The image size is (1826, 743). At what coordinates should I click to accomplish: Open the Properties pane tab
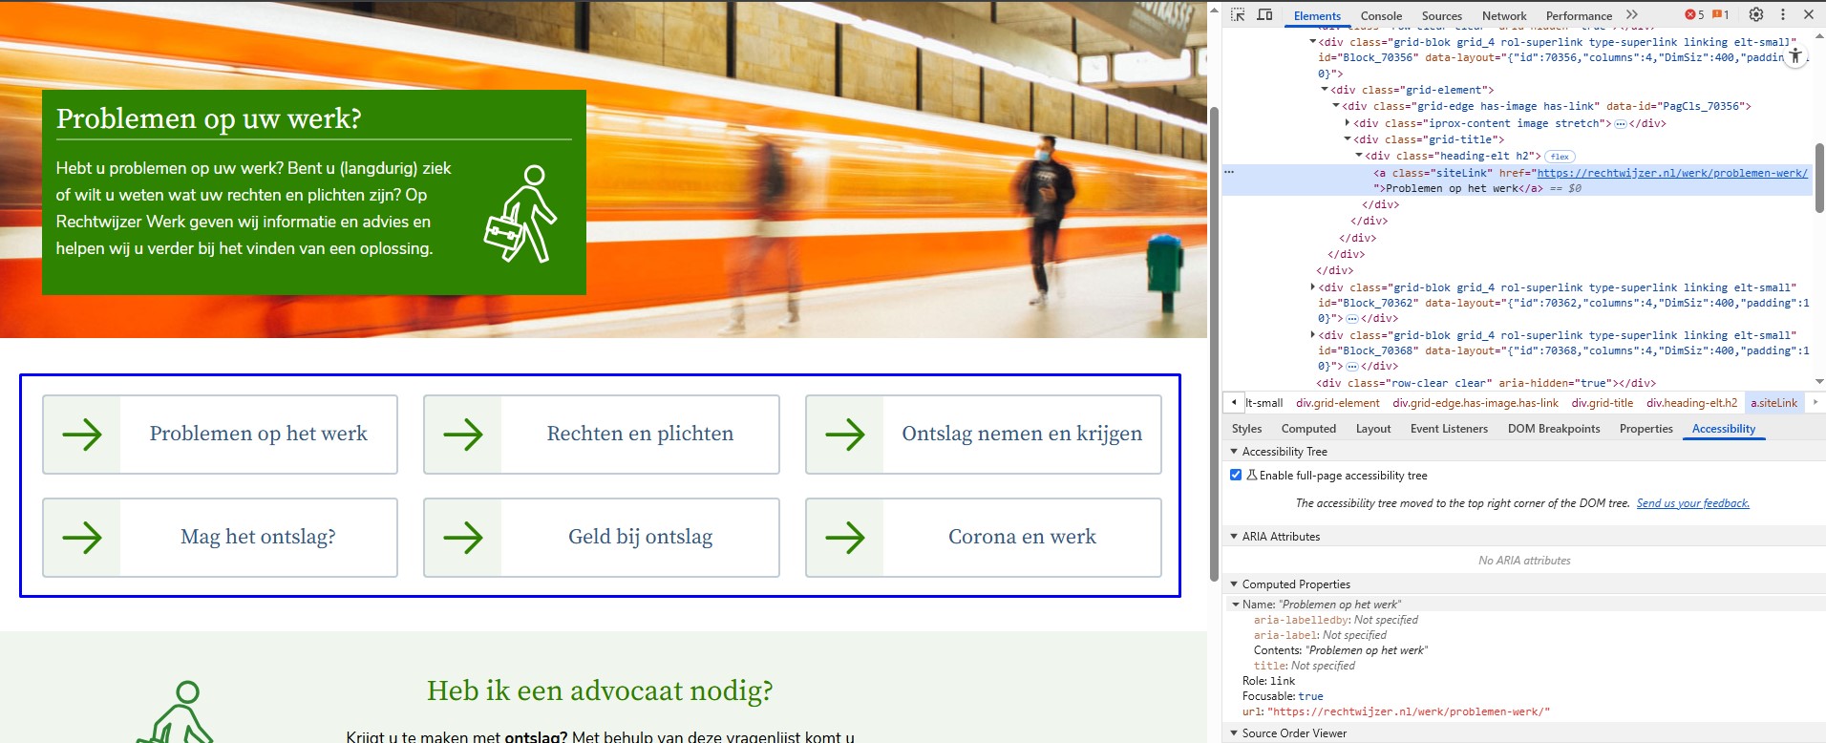[x=1646, y=429]
